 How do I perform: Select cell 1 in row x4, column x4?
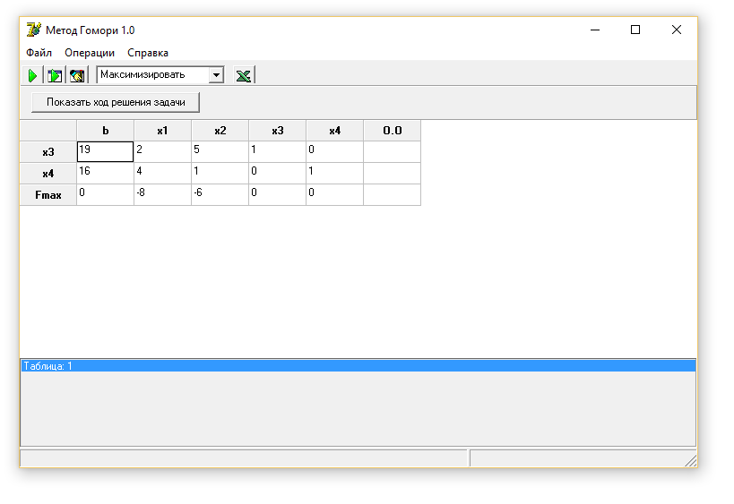point(334,174)
